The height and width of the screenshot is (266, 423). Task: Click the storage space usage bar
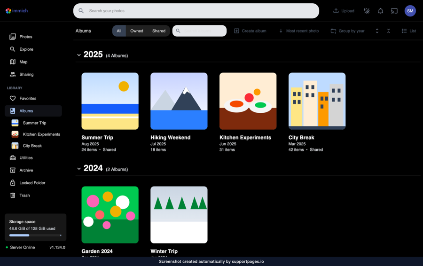(35, 235)
